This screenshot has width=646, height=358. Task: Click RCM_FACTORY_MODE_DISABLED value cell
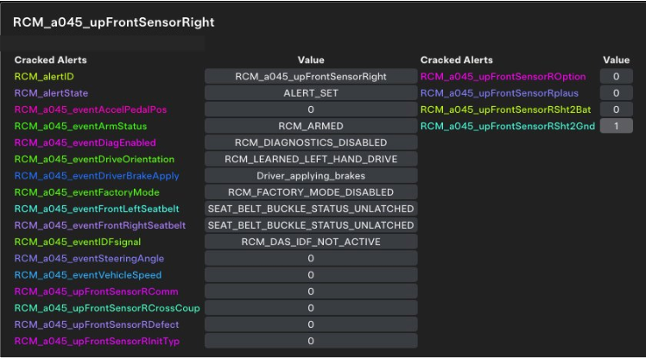coord(311,192)
